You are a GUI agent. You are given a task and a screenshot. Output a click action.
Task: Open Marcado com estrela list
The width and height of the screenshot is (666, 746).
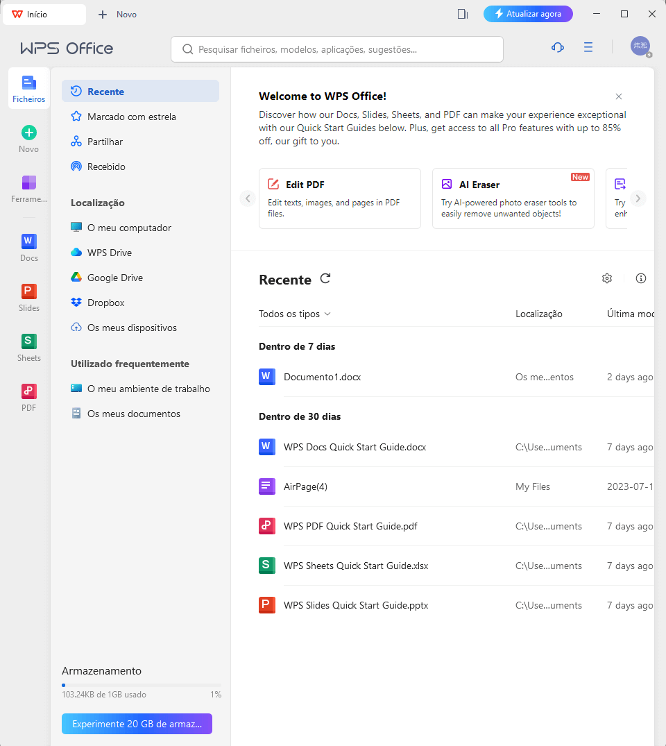tap(140, 117)
